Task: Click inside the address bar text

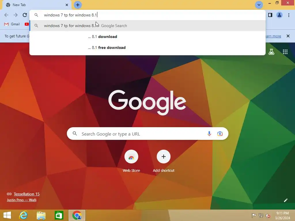Action: (x=70, y=15)
